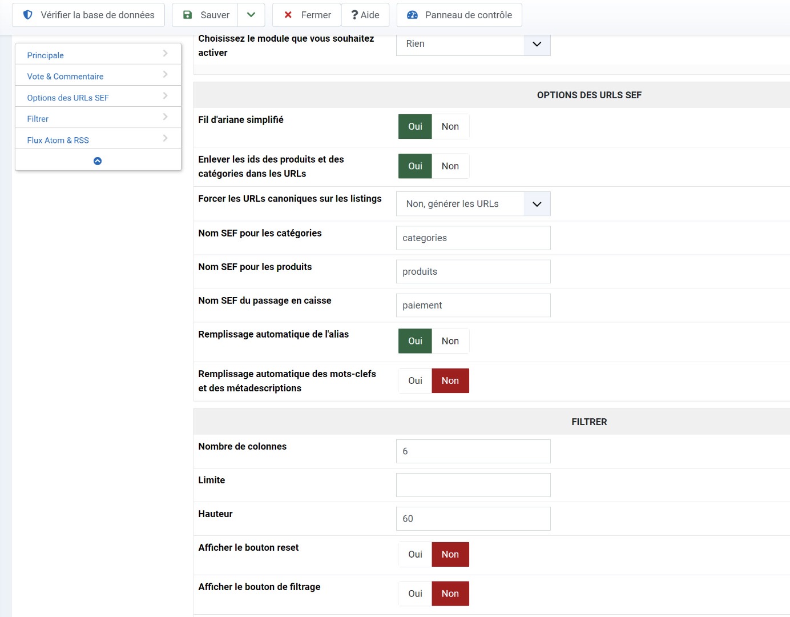
Task: Click the chevron next to Principale
Action: tap(165, 54)
